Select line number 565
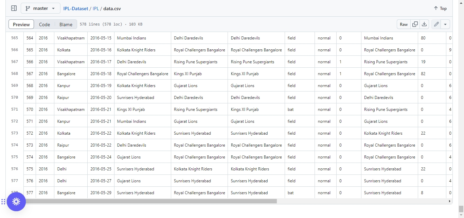The image size is (464, 218). (15, 38)
